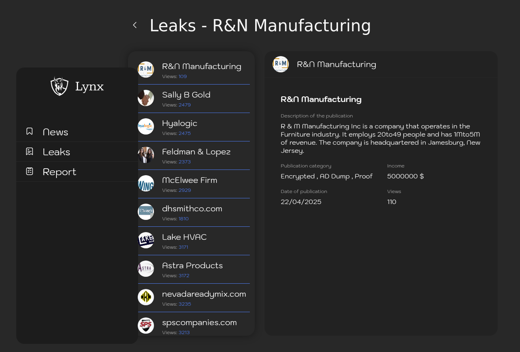
Task: Click the page title Leaks - R&N Manufacturing
Action: coord(260,26)
